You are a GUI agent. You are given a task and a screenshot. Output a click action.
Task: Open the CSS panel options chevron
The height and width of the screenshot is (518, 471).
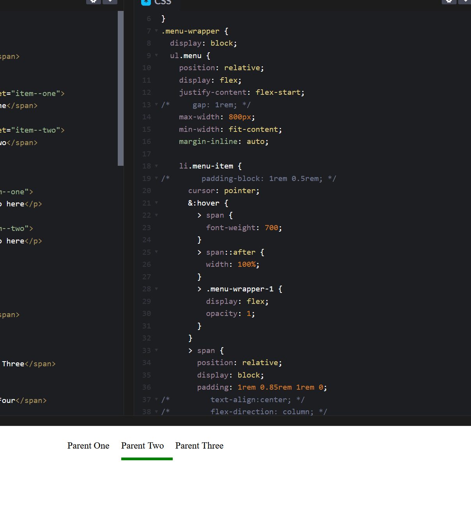[466, 2]
